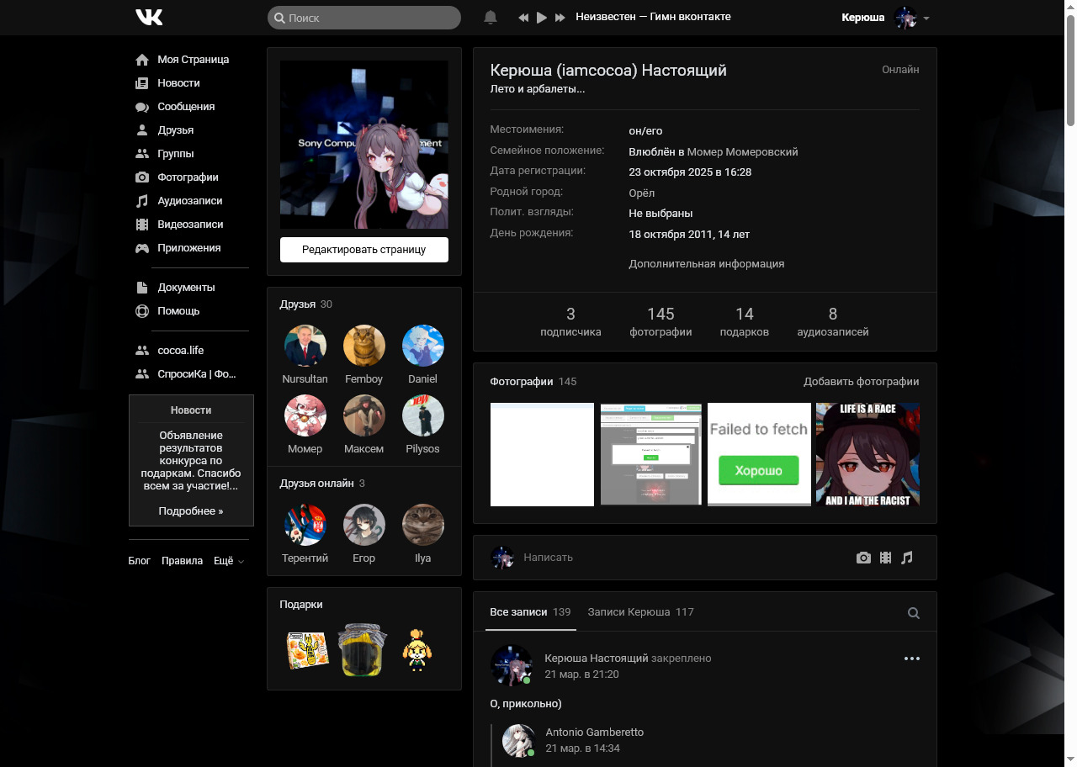The width and height of the screenshot is (1077, 767).
Task: Open the LIFE IS A RACE photo
Action: pyautogui.click(x=867, y=454)
